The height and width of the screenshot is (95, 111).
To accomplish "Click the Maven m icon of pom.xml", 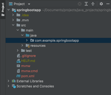I will (18, 76).
